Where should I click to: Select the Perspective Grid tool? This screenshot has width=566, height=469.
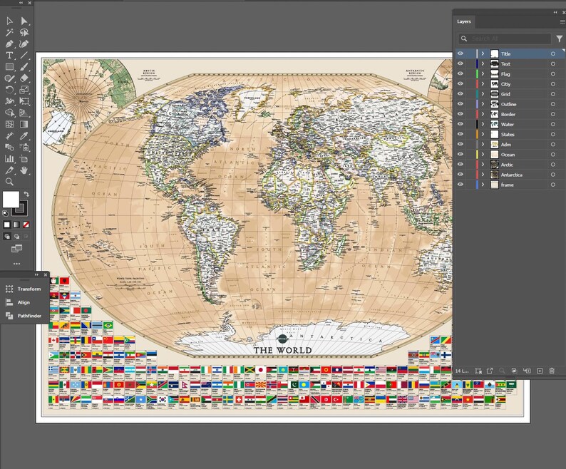point(24,113)
